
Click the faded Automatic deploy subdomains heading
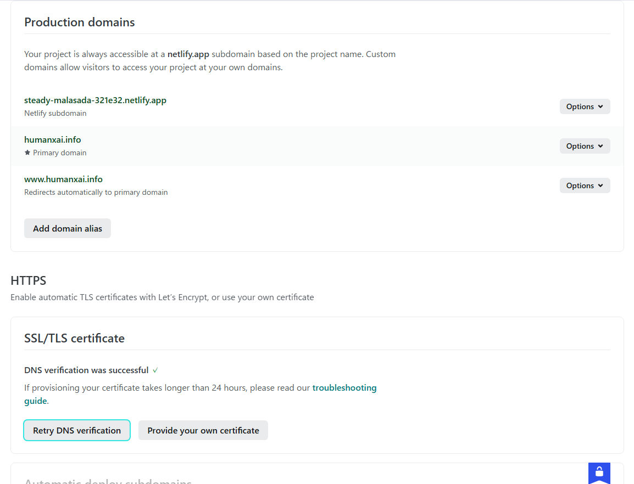(x=108, y=481)
